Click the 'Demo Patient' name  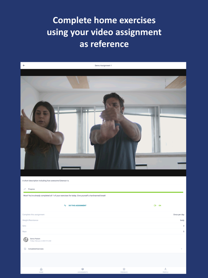coord(35,239)
